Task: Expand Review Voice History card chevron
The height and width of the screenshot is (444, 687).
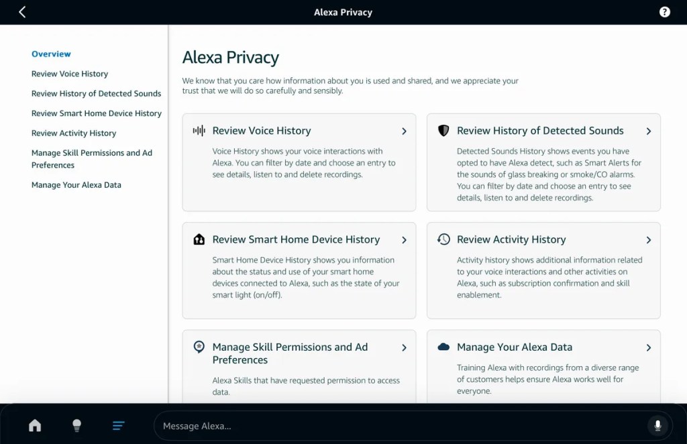Action: point(404,131)
